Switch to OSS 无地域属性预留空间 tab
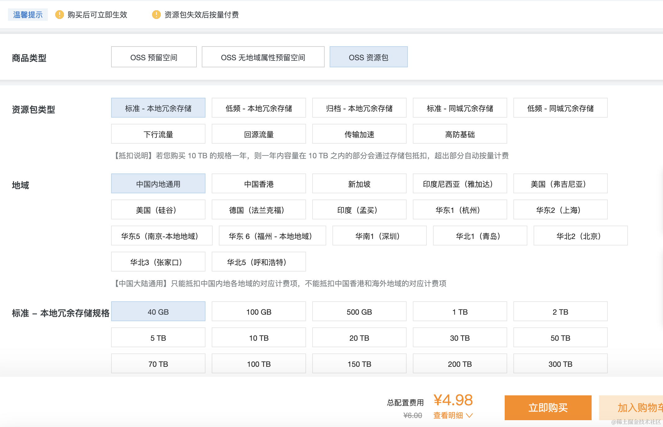 tap(263, 57)
